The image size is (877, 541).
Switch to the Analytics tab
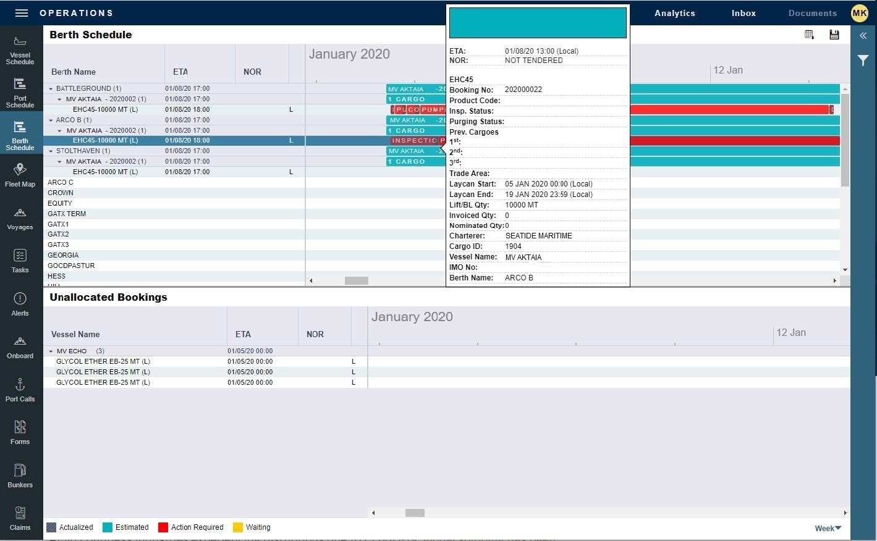(x=674, y=13)
